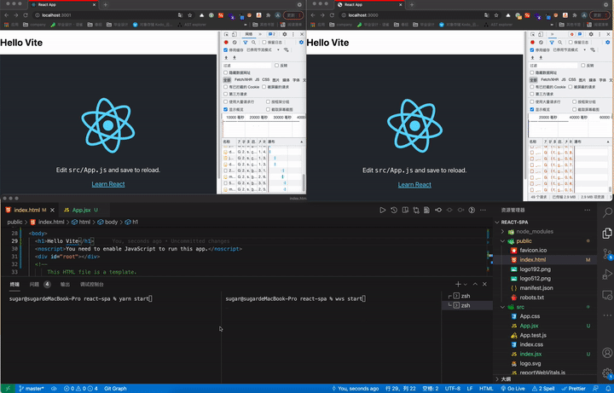Open throttling dropdown in localhost:3001 DevTools
This screenshot has width=614, height=393.
[x=264, y=50]
